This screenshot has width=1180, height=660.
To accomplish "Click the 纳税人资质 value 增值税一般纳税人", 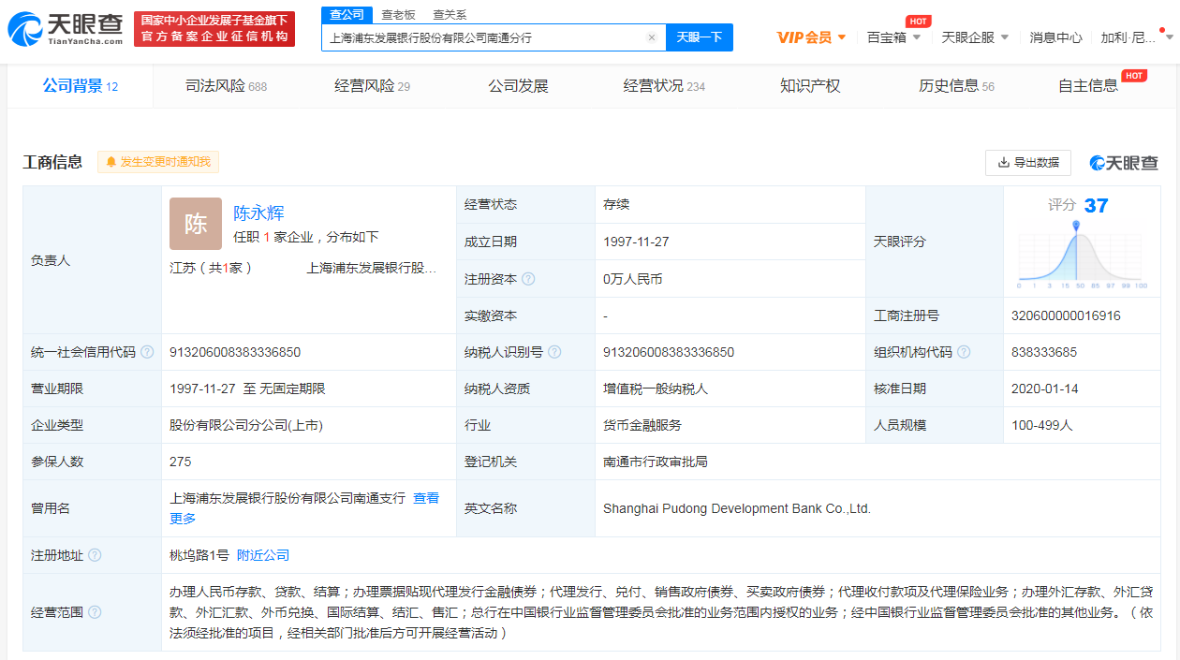I will [x=656, y=389].
